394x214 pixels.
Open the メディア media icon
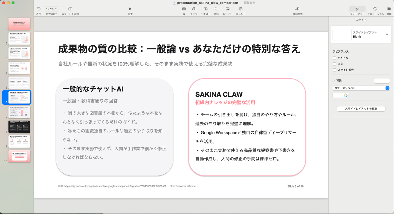(x=227, y=9)
